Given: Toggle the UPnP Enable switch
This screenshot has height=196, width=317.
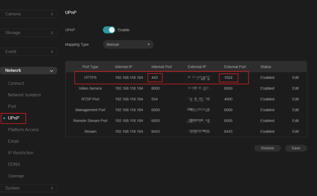Looking at the screenshot, I should point(109,30).
